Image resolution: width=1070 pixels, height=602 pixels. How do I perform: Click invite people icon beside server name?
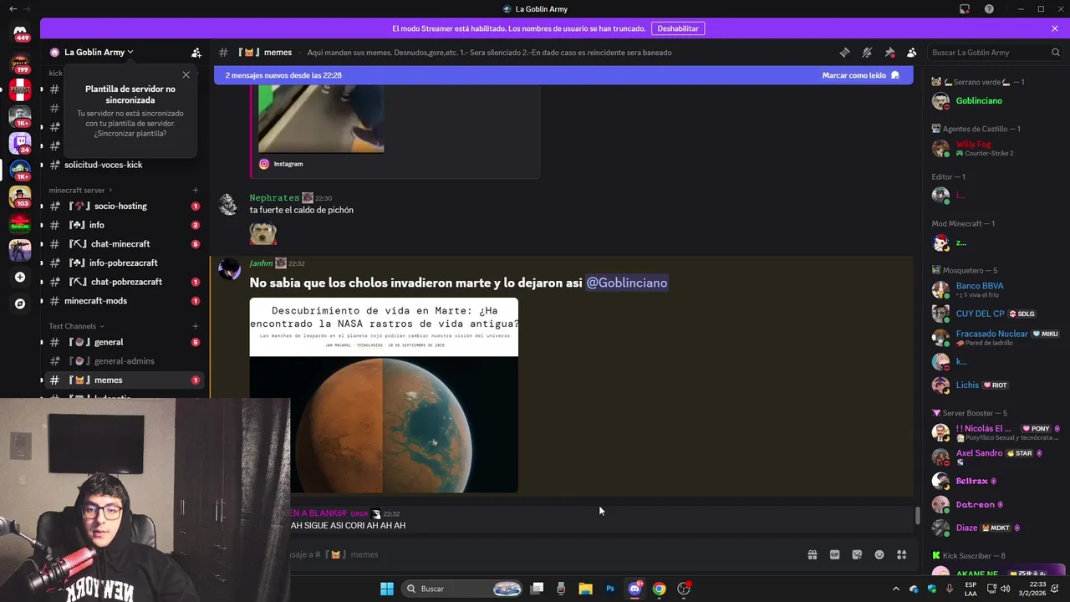[196, 52]
